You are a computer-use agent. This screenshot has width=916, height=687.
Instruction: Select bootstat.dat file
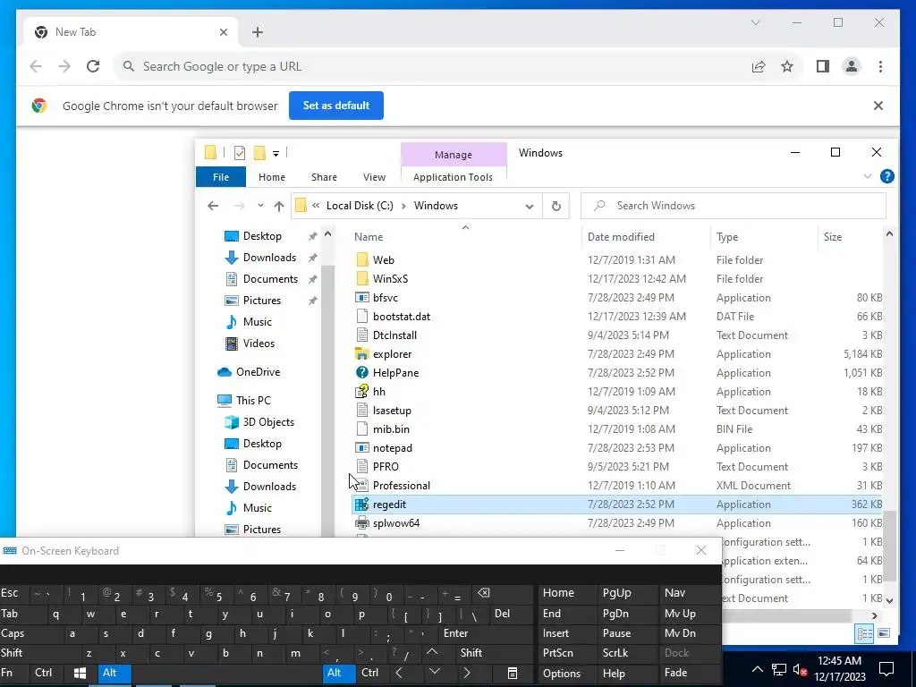[x=402, y=317]
